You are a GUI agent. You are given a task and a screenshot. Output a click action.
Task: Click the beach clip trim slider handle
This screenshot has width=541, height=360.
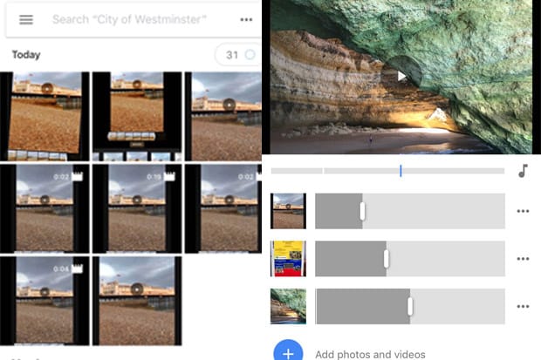point(362,211)
